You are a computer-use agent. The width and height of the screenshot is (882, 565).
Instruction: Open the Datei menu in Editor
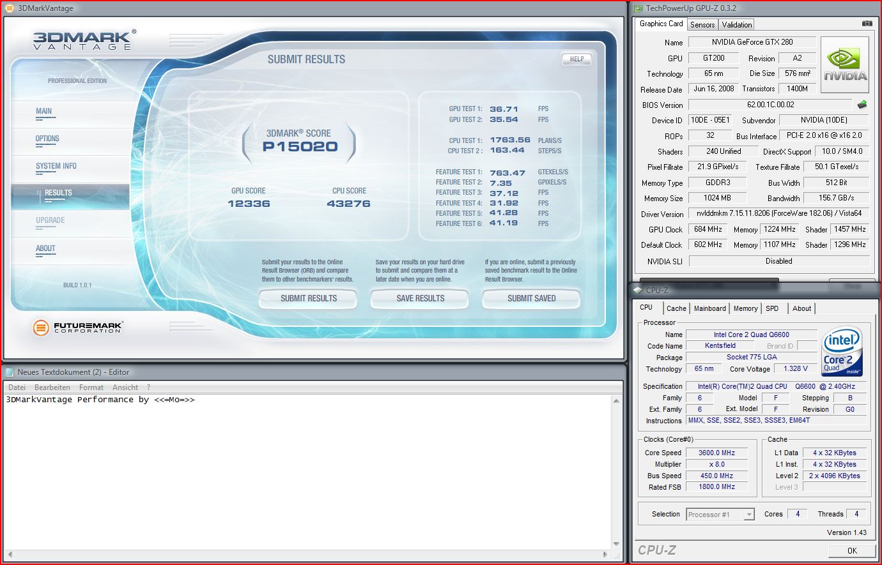pos(17,388)
